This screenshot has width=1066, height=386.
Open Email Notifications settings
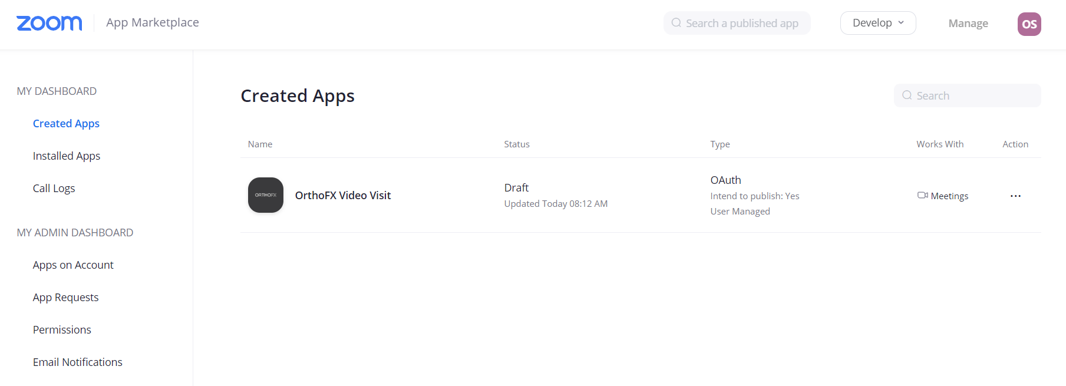pyautogui.click(x=78, y=362)
